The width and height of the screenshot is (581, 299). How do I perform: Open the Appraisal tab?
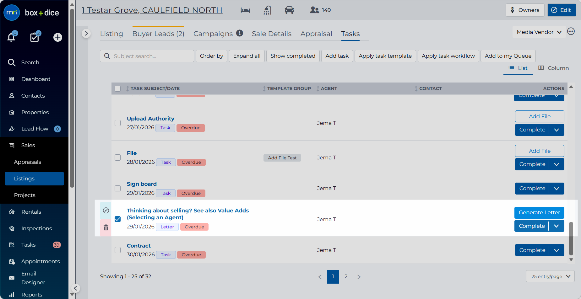click(316, 34)
